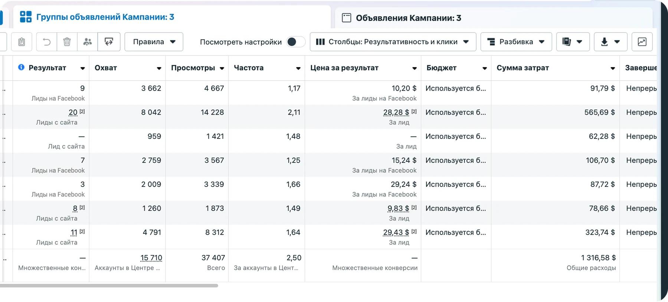Open the Сумма затрат column arrow
Viewport: 668px width, 302px height.
pos(613,68)
